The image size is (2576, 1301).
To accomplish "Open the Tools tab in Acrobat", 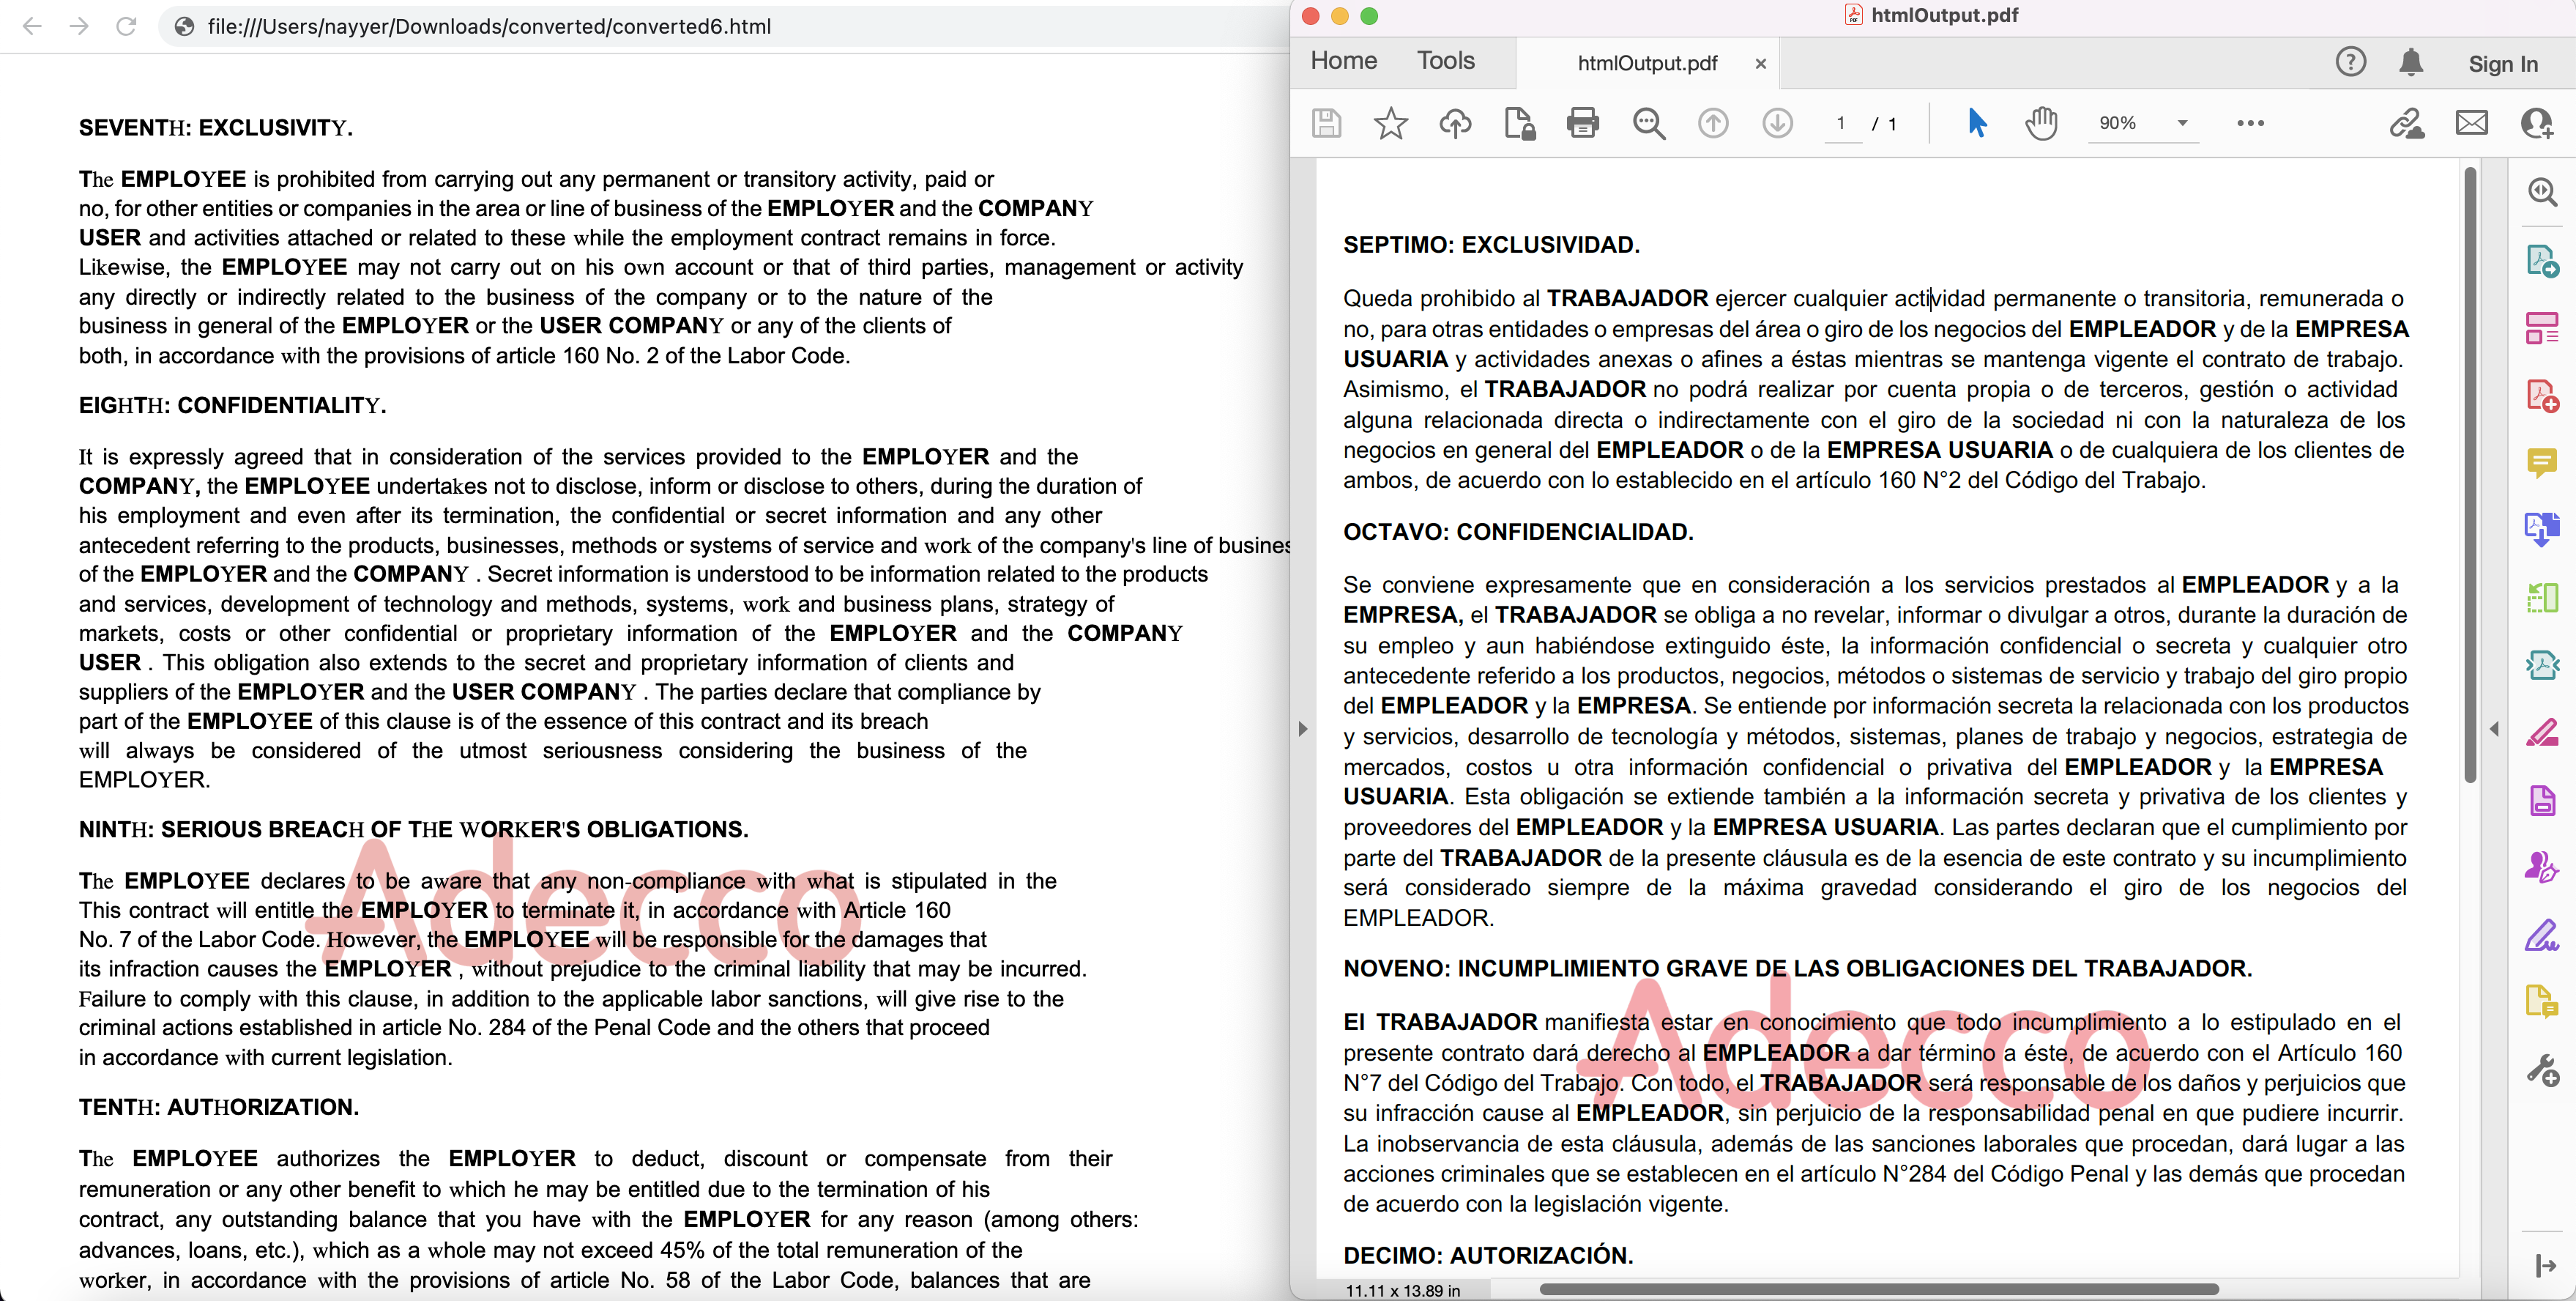I will (x=1445, y=61).
